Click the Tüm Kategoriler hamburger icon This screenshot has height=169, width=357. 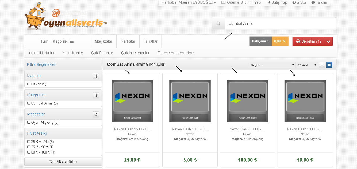(72, 41)
